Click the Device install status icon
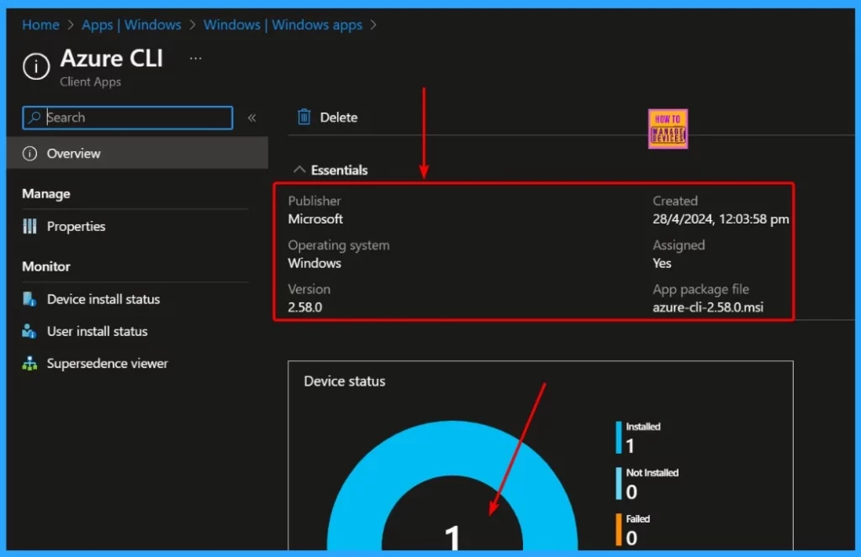Viewport: 861px width, 557px height. click(x=29, y=299)
